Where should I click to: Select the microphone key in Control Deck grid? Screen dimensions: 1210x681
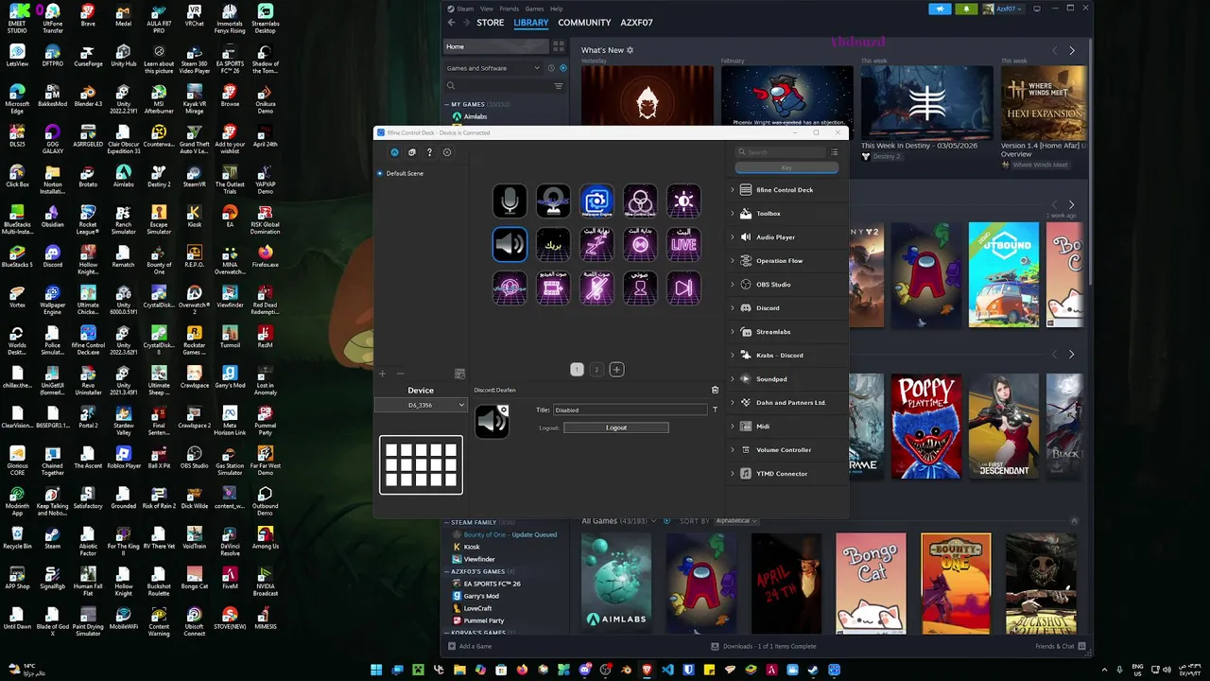pos(510,201)
